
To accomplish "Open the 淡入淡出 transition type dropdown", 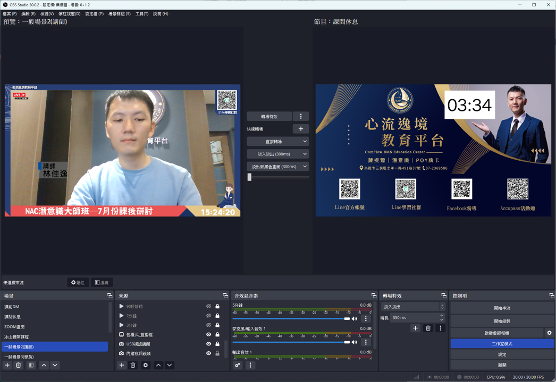I will 413,307.
